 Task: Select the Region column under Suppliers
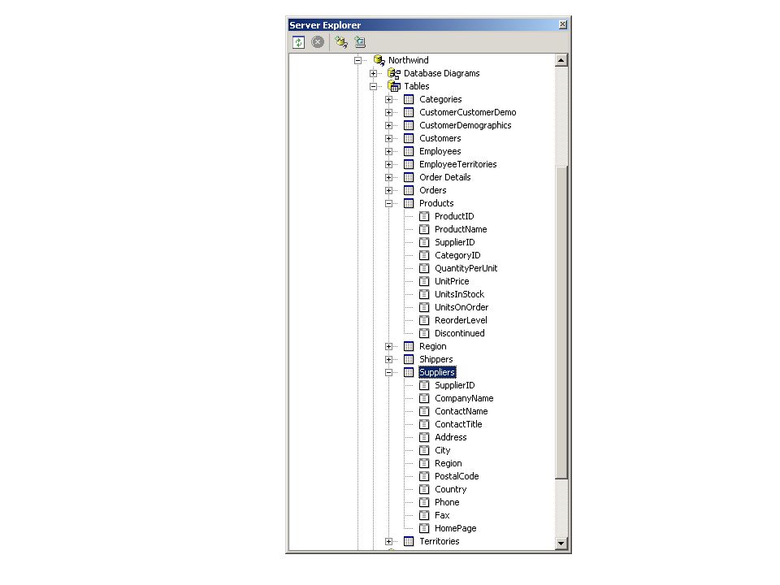(x=448, y=464)
